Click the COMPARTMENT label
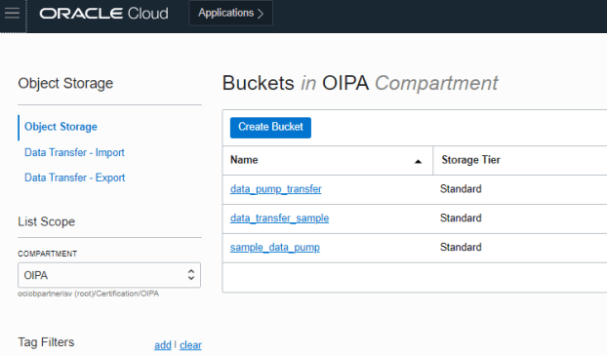Screen dimensions: 607x356 coord(47,254)
